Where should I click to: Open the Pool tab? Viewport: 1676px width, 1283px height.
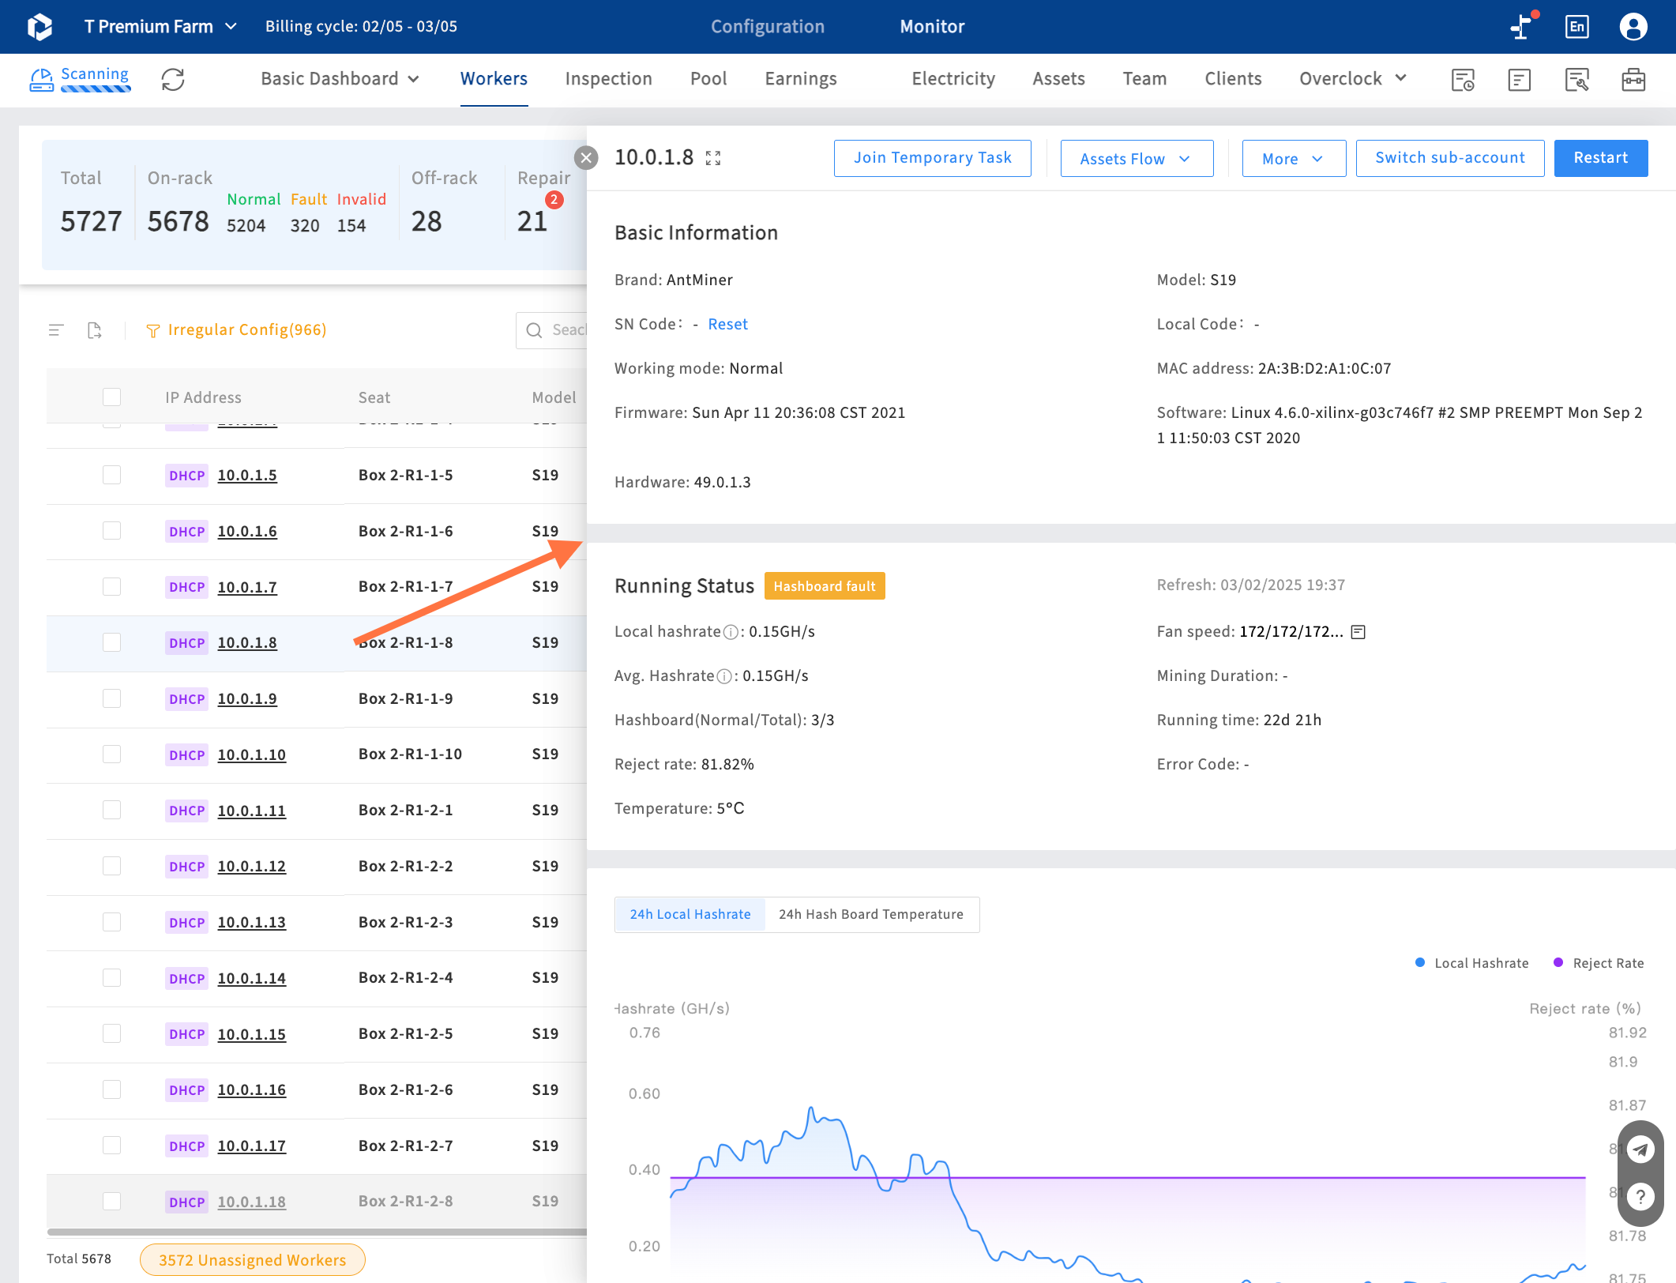708,79
